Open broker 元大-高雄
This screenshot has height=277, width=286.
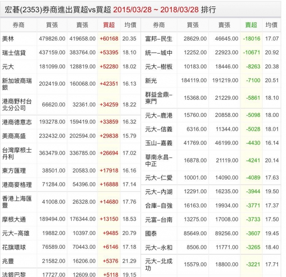pos(15,233)
